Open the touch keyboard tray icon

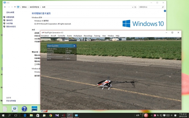click(x=168, y=115)
